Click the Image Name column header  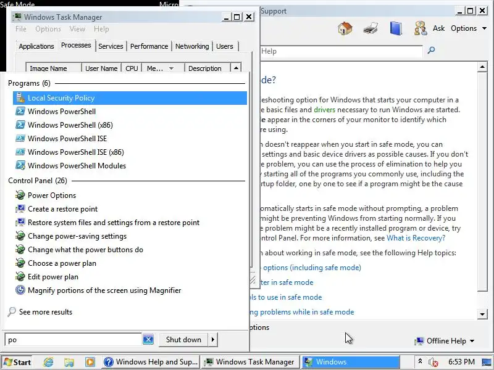pyautogui.click(x=54, y=68)
